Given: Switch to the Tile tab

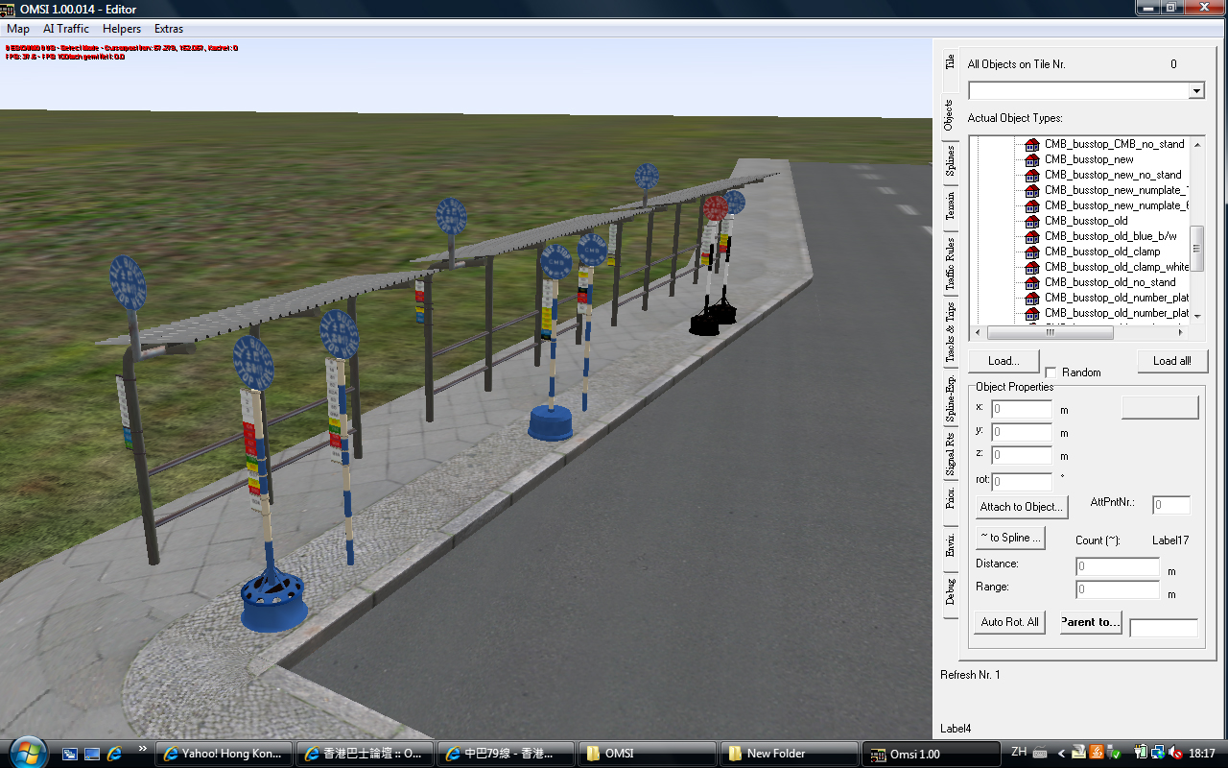Looking at the screenshot, I should tap(950, 62).
